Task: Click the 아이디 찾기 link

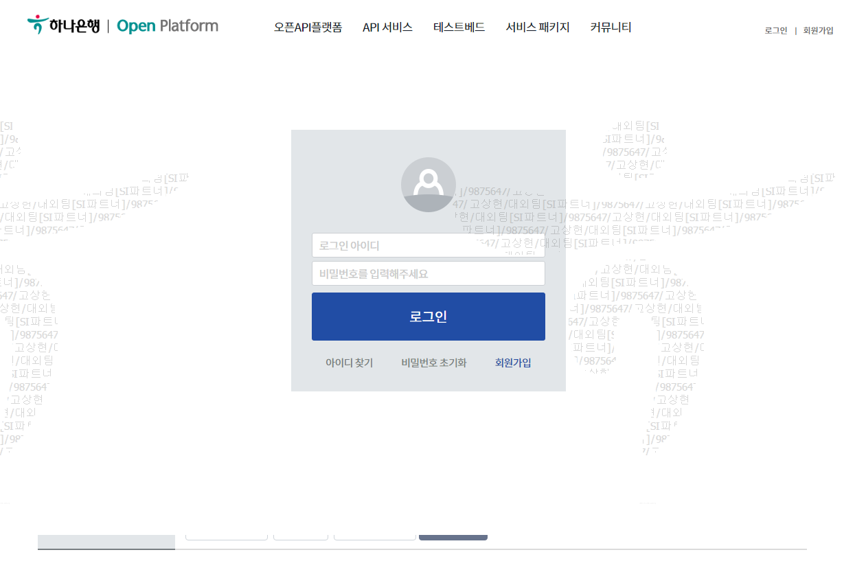Action: click(x=349, y=363)
